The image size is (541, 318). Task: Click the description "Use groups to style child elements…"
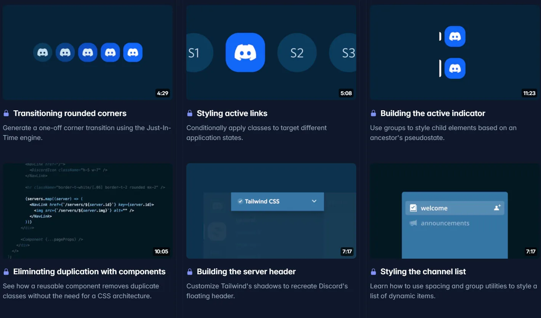click(443, 133)
